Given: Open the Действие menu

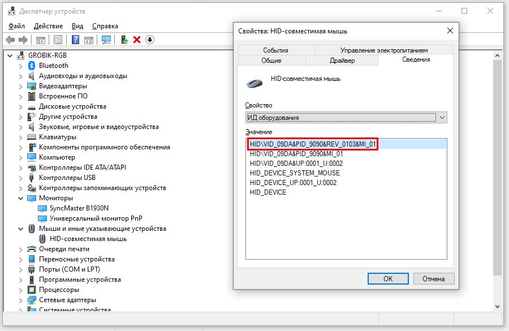Looking at the screenshot, I should point(48,26).
